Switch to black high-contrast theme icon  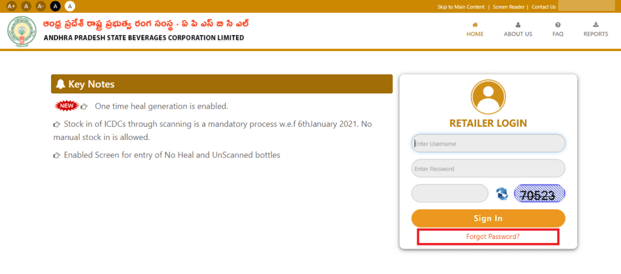pos(55,6)
